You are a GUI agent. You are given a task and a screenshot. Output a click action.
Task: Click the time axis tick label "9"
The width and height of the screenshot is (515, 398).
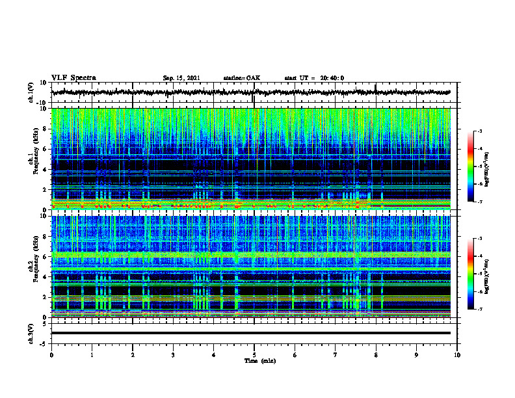point(416,355)
